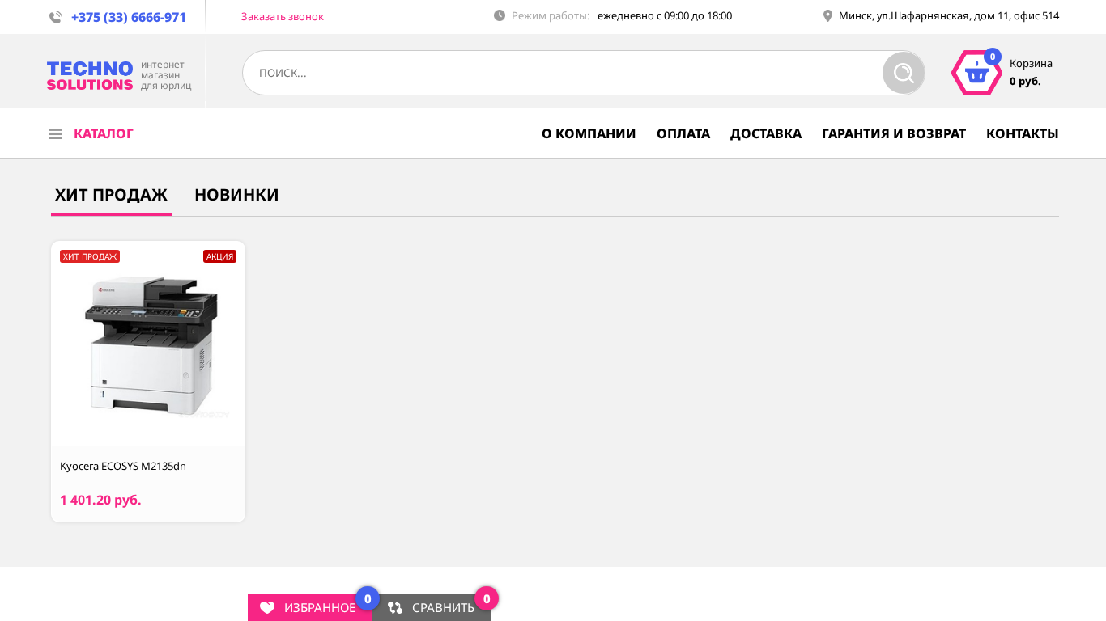This screenshot has width=1106, height=621.
Task: Open the shopping basket hexagon icon
Action: pos(976,73)
